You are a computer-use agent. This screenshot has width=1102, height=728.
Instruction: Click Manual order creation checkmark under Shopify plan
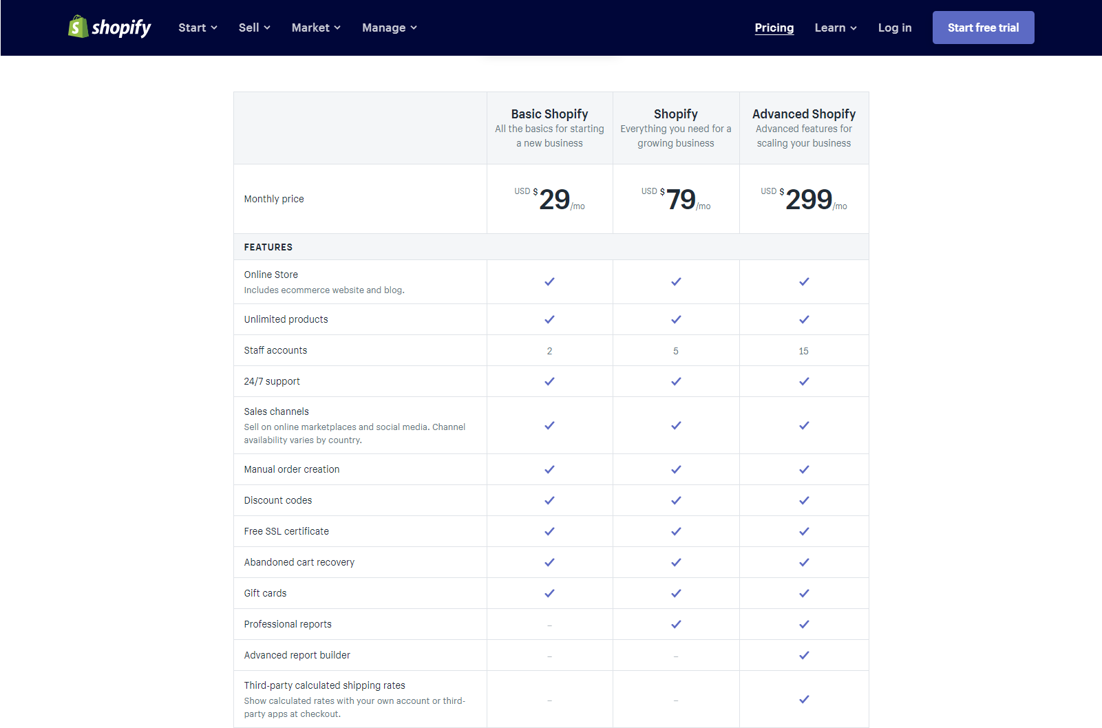click(x=676, y=469)
